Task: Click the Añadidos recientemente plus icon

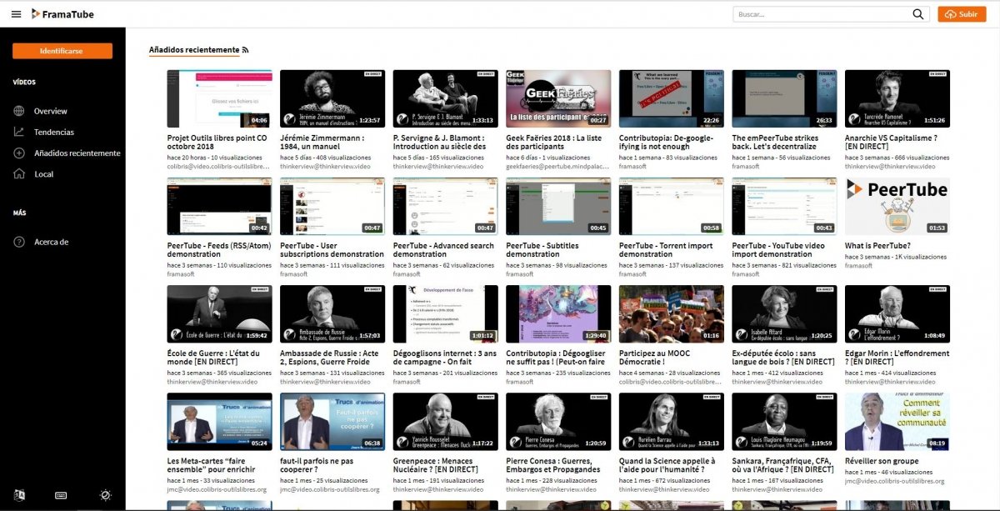Action: click(x=19, y=153)
